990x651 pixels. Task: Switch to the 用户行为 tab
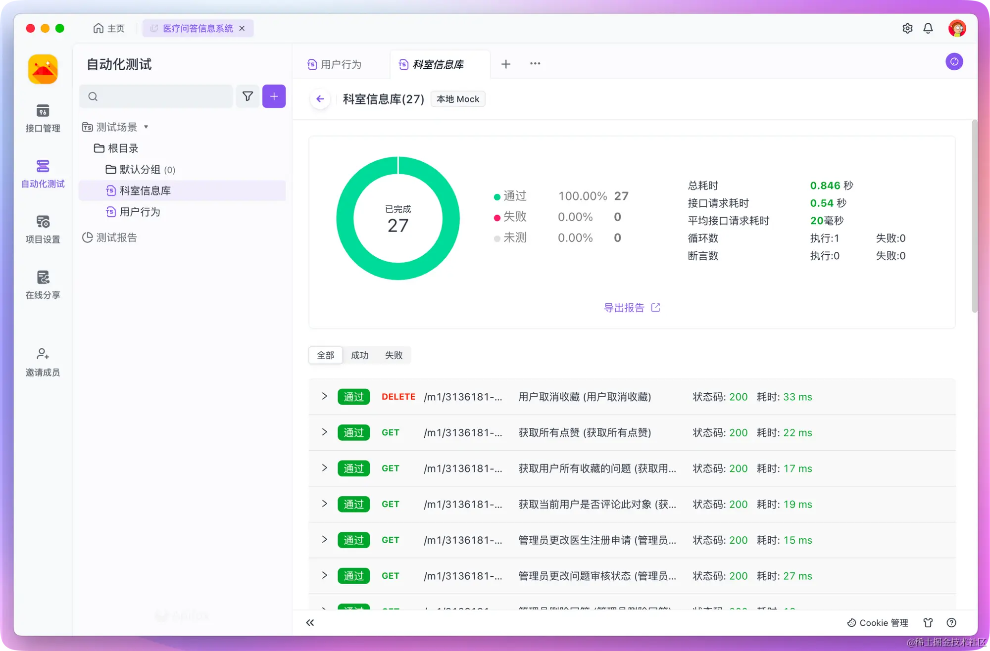pos(341,64)
